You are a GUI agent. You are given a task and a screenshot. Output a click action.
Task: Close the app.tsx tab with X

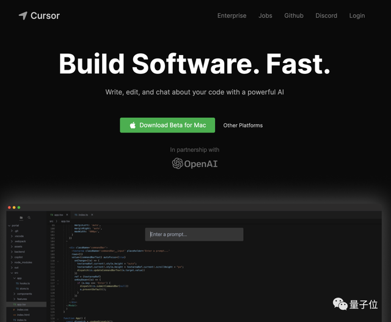pos(67,215)
